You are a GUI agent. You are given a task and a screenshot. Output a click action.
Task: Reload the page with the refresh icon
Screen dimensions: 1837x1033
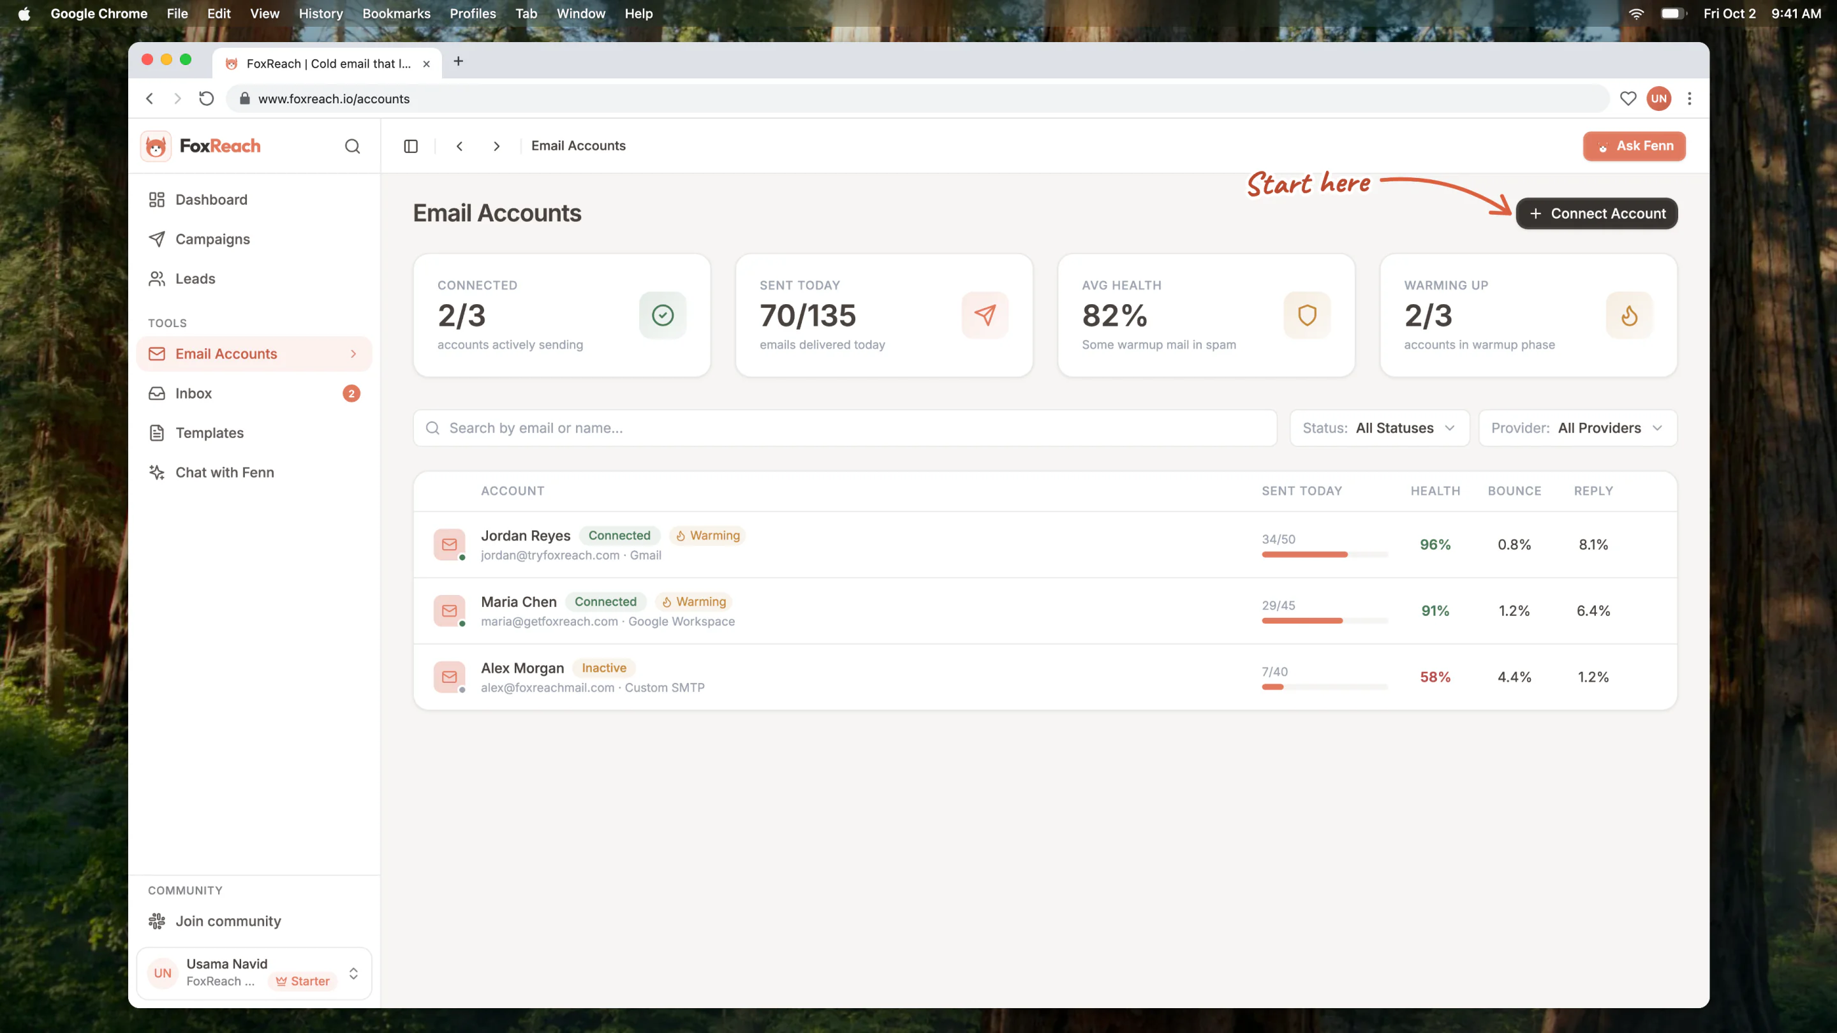206,98
